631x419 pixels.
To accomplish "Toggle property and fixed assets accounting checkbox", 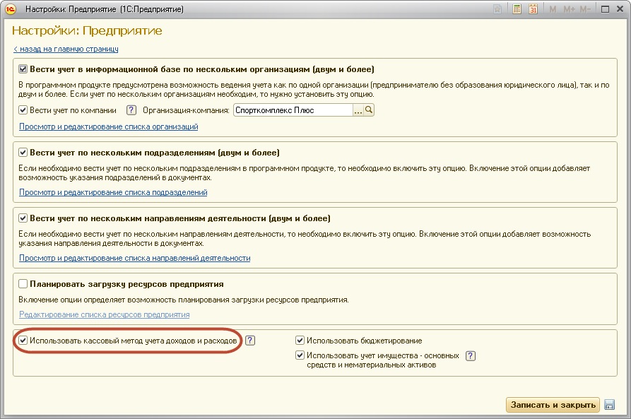I will coord(300,355).
